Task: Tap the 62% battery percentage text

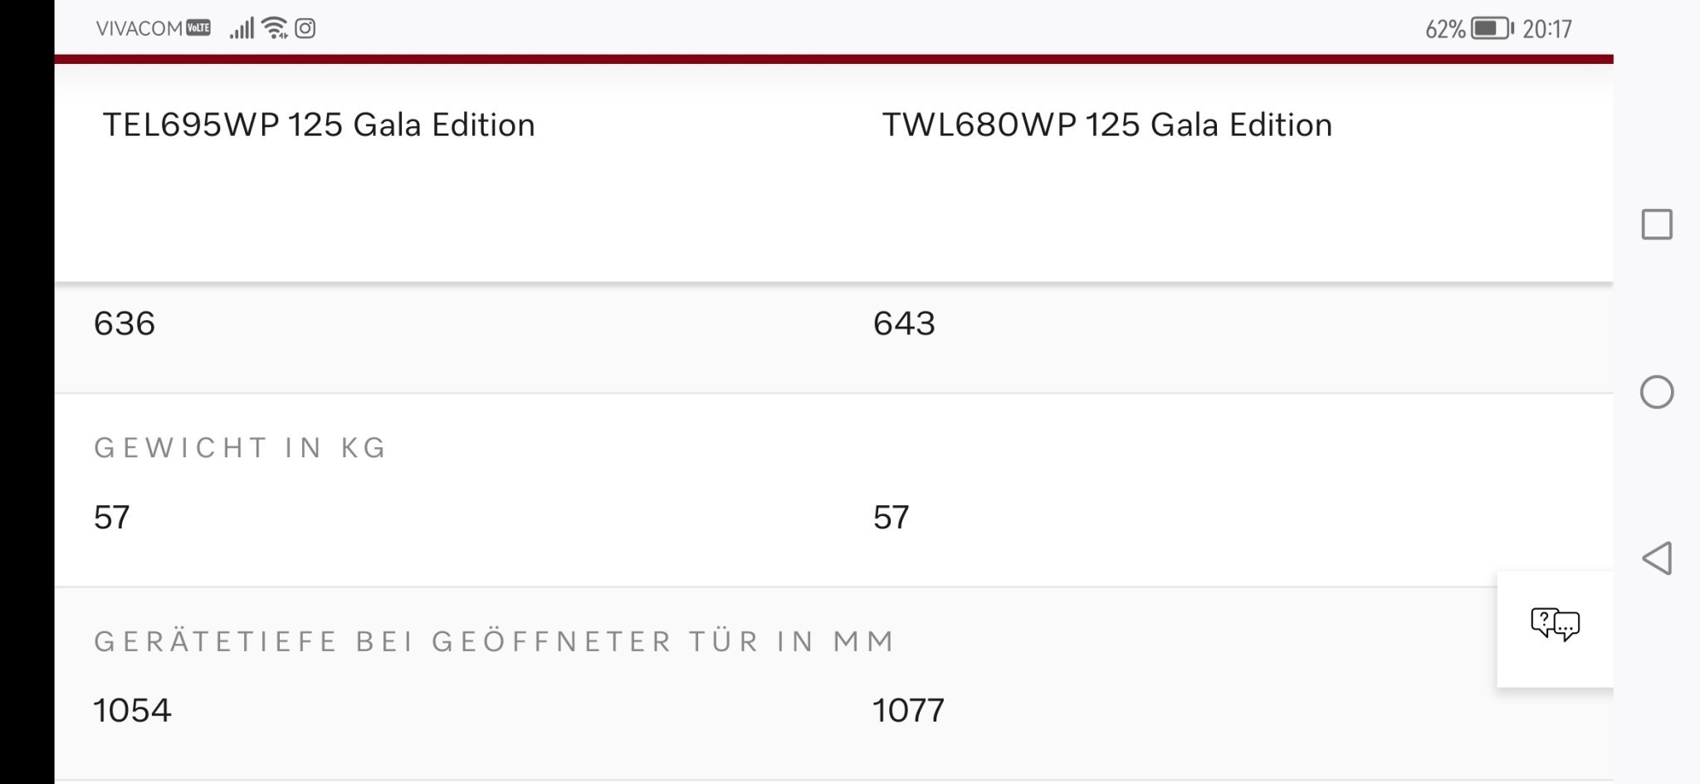Action: click(x=1444, y=30)
